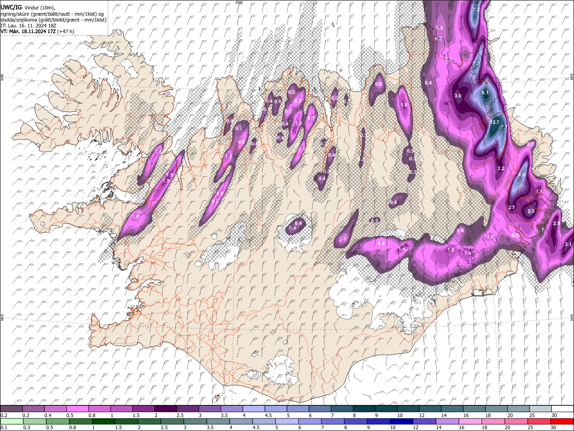
Task: Click the UWC/IG title text
Action: point(11,8)
